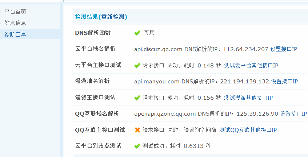Image resolution: width=308 pixels, height=157 pixels.
Task: Open 平台首页 in the sidebar
Action: pos(15,12)
